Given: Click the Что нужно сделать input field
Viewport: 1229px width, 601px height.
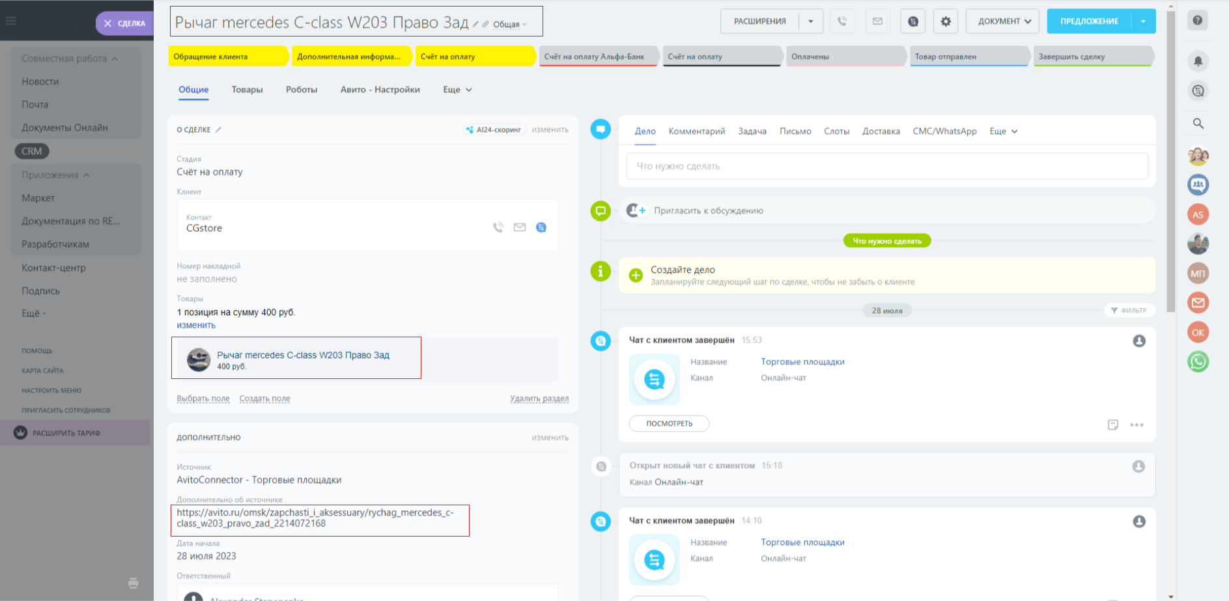Looking at the screenshot, I should 886,166.
